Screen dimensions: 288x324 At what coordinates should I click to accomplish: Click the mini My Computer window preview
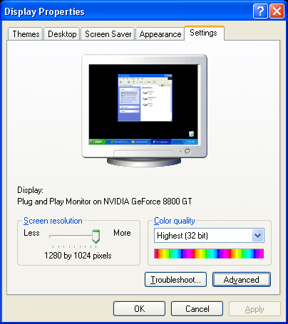pos(145,98)
